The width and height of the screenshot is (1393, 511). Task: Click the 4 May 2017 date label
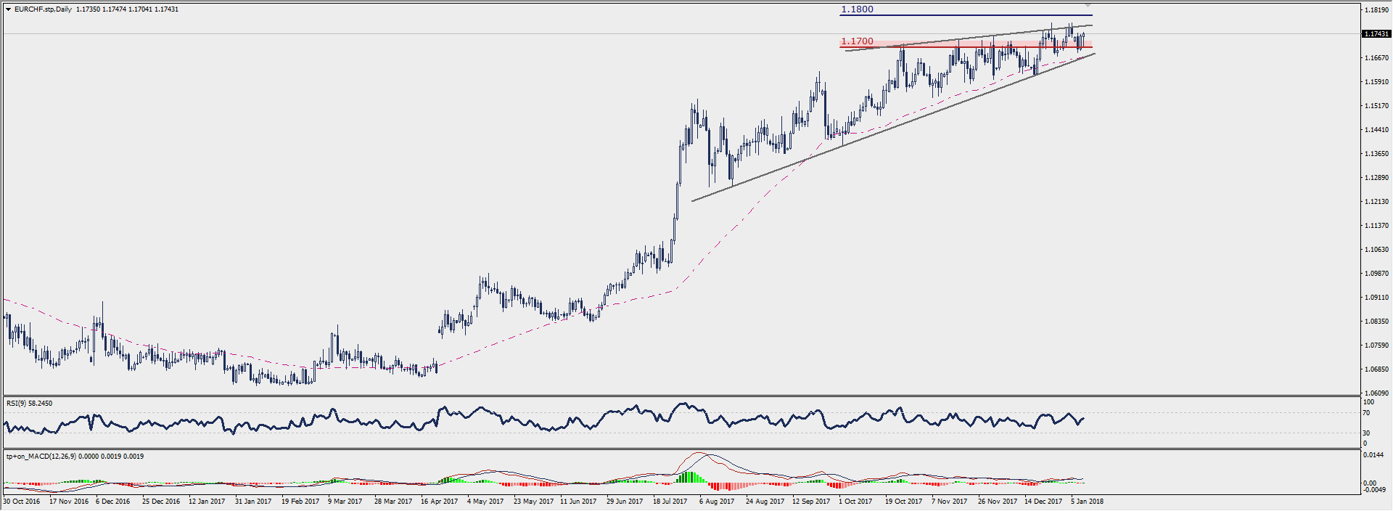tap(485, 502)
